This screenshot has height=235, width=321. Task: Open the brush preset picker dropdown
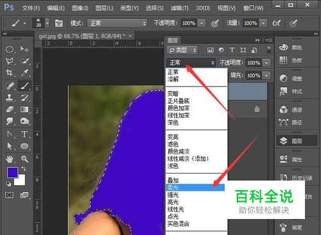tap(48, 22)
